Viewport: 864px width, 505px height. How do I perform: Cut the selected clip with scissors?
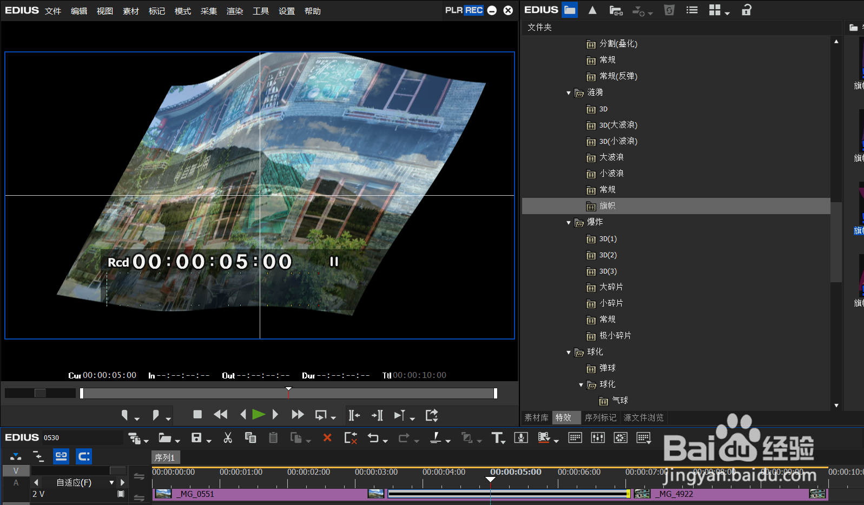(228, 438)
